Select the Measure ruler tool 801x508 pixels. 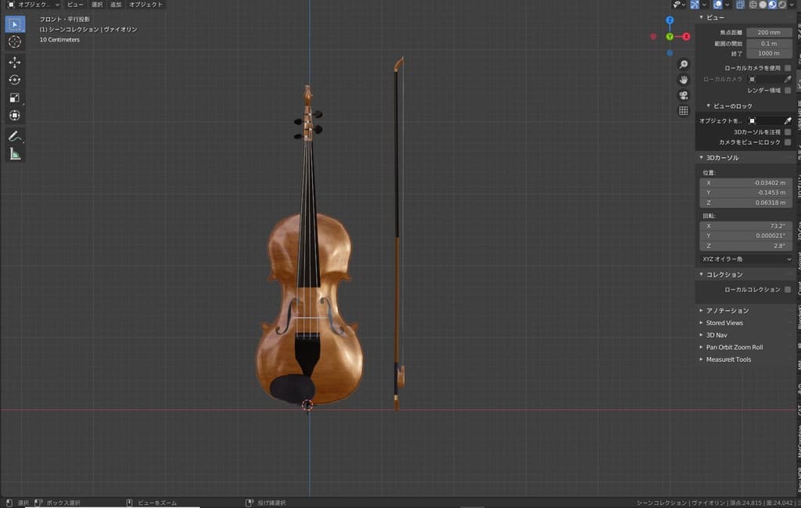(x=15, y=154)
